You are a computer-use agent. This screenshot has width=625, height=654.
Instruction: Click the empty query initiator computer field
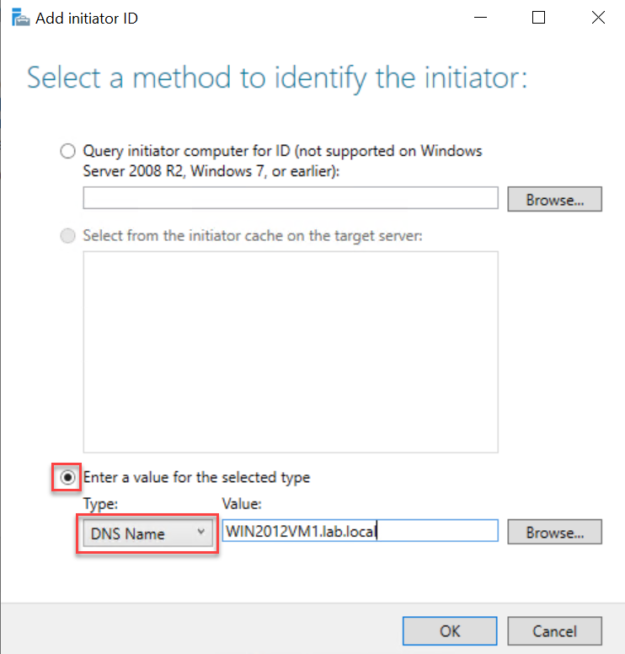pyautogui.click(x=291, y=198)
